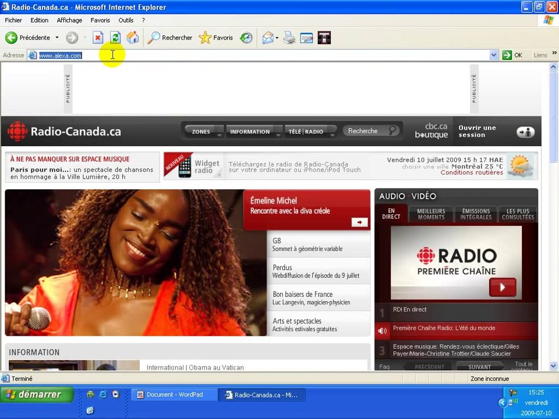Screen dimensions: 559x419
Task: Open International Obama au Vatican headline
Action: click(x=195, y=367)
